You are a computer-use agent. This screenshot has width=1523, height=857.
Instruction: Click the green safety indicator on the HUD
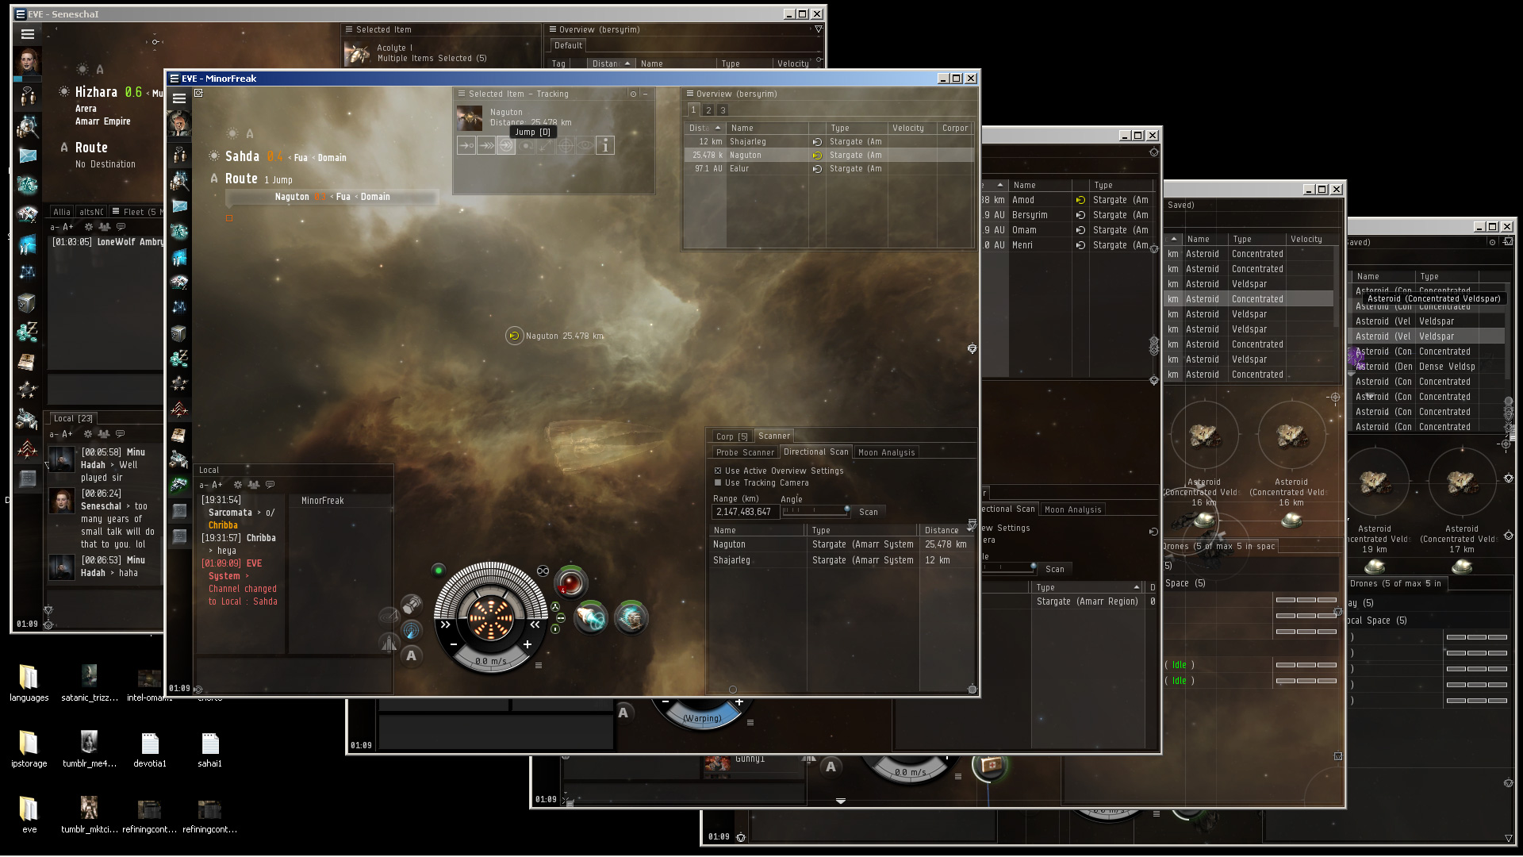(x=438, y=570)
